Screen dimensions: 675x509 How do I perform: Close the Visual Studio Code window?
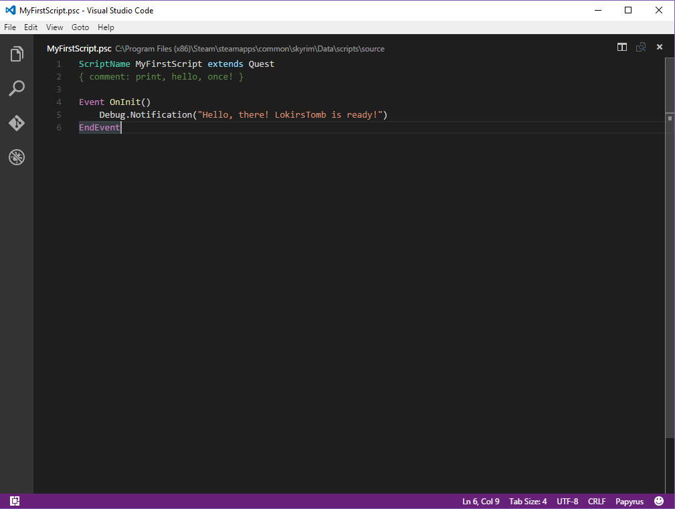tap(659, 10)
